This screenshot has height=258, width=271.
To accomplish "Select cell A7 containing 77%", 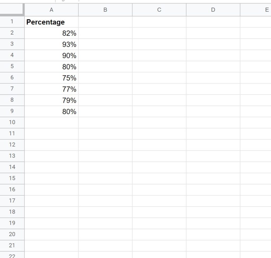I will (52, 89).
